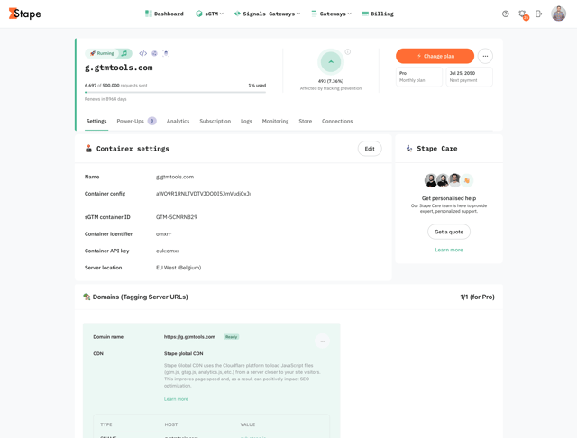Click the orange Change plan button

pyautogui.click(x=435, y=56)
